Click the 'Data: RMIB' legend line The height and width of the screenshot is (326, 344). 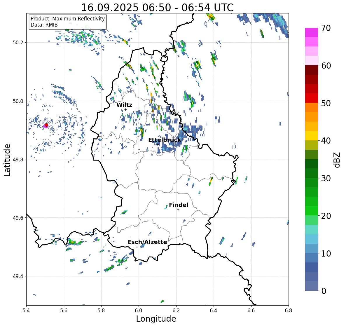tap(44, 25)
